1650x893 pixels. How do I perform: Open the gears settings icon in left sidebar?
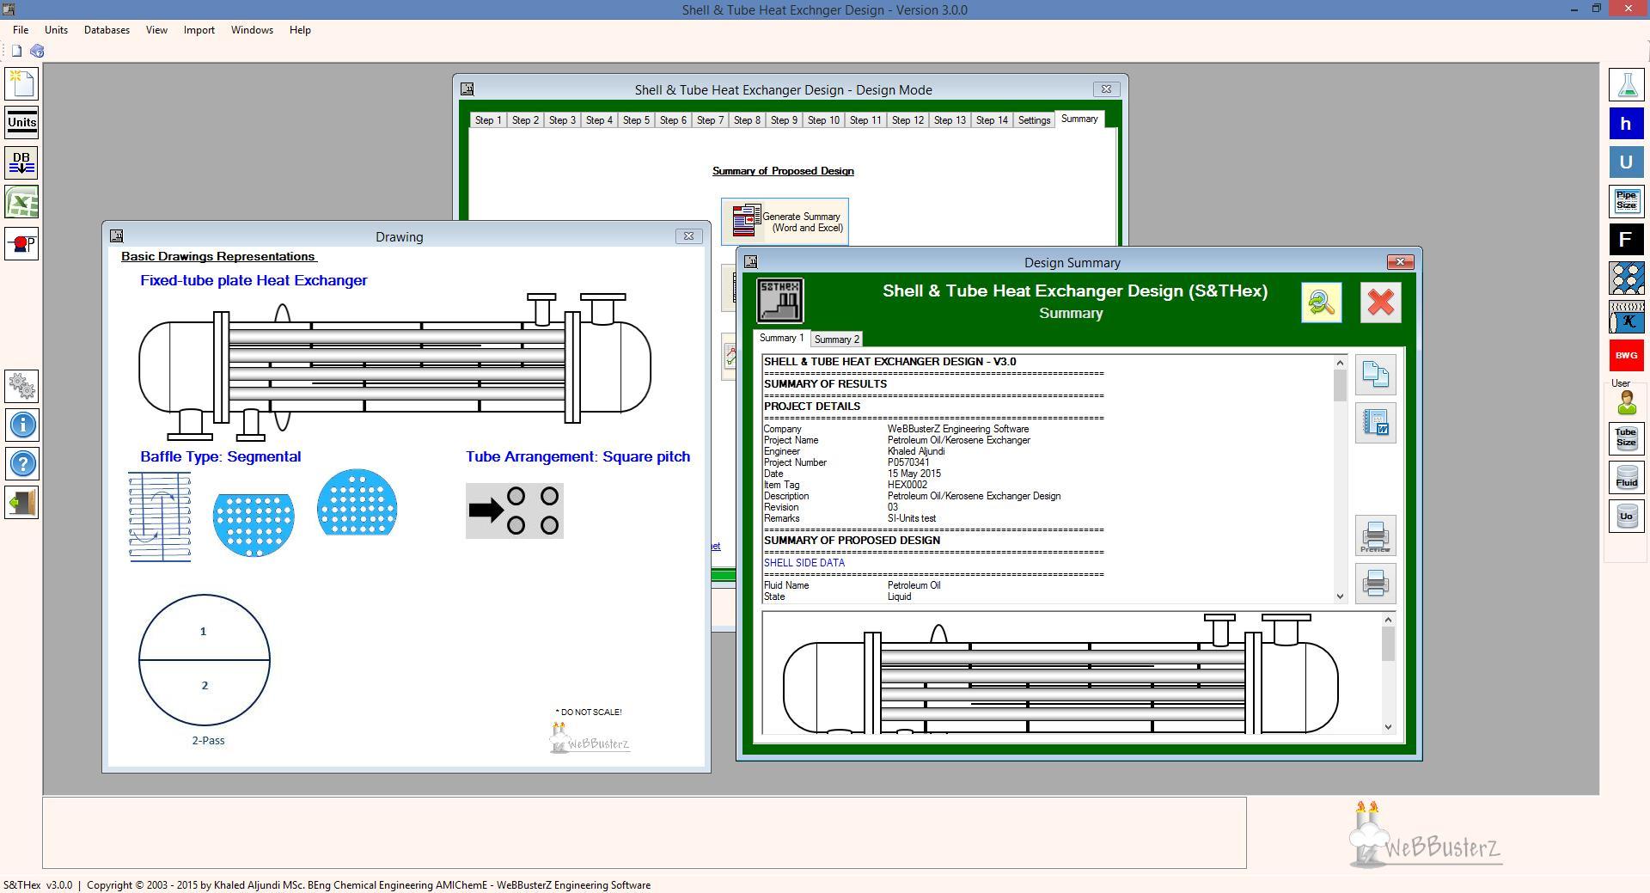click(21, 386)
